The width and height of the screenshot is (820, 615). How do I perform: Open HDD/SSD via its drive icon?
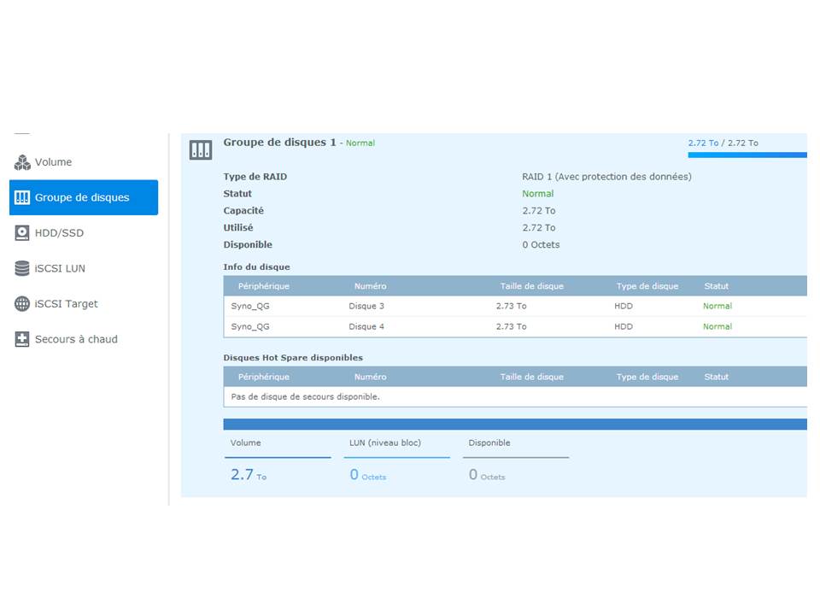click(x=22, y=233)
